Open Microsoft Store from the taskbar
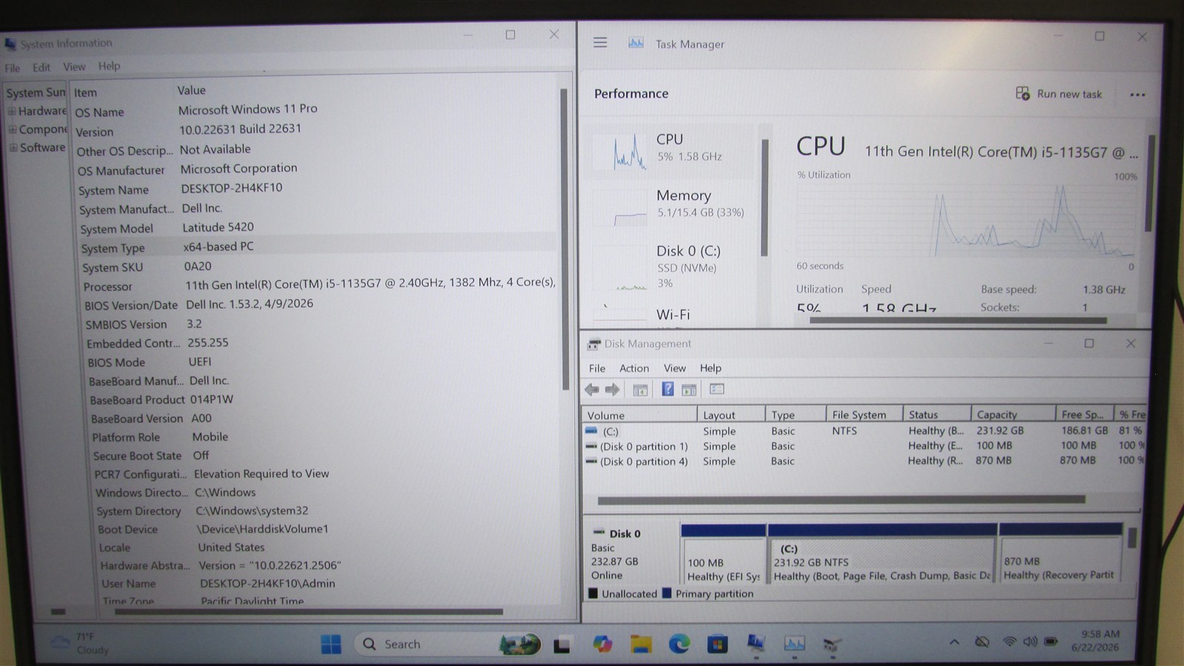 716,645
